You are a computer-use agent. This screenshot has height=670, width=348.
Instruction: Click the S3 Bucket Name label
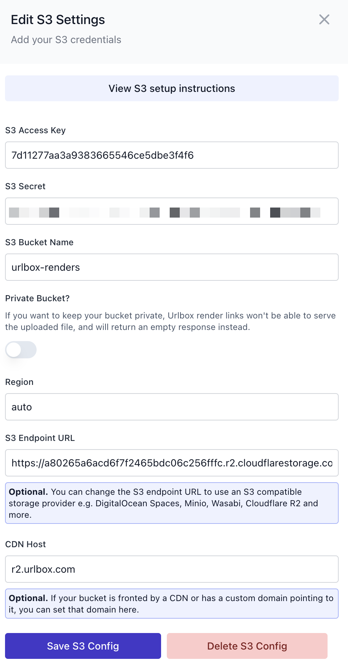[x=39, y=242]
